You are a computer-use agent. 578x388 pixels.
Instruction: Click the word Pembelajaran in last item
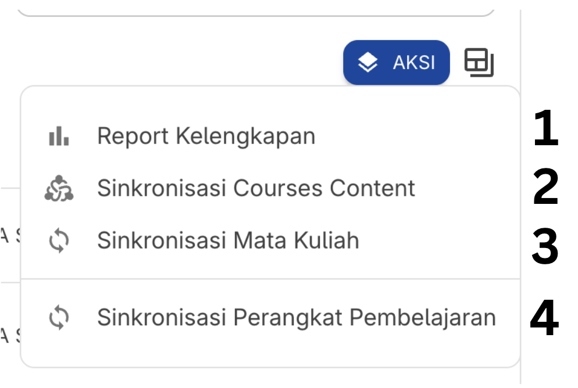(422, 318)
